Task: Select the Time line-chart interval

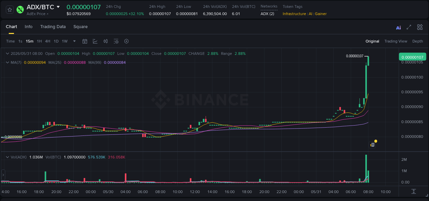Action: 10,41
